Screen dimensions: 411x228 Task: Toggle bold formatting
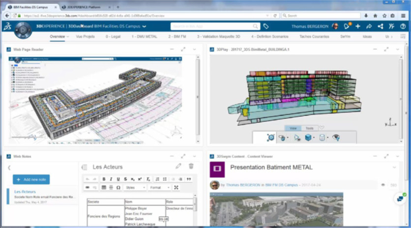[104, 179]
